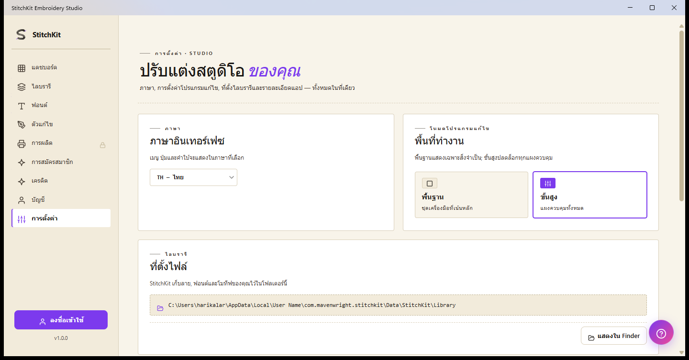
Task: Click the basic mode square icon
Action: click(x=430, y=184)
